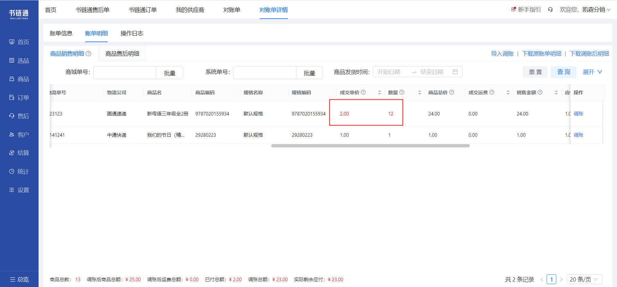The image size is (617, 287).
Task: Go to previous page arrow
Action: [x=542, y=279]
